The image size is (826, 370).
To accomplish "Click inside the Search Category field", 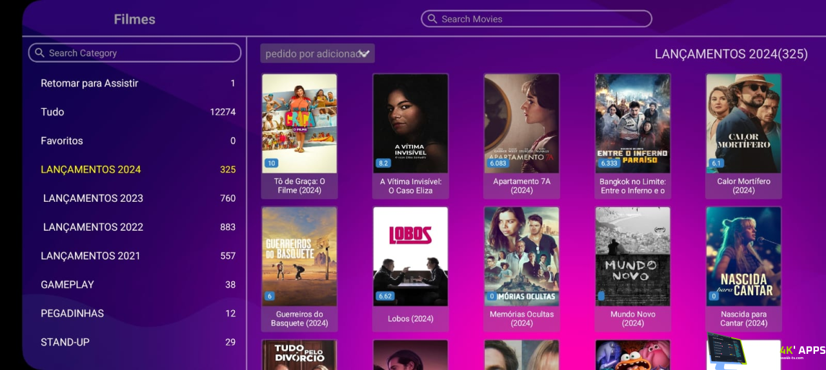I will click(x=135, y=53).
